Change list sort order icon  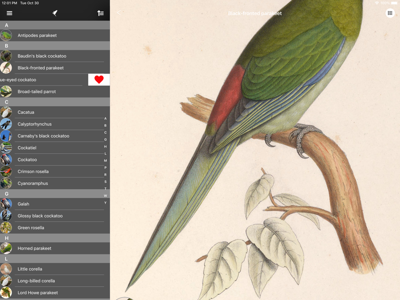pos(100,13)
